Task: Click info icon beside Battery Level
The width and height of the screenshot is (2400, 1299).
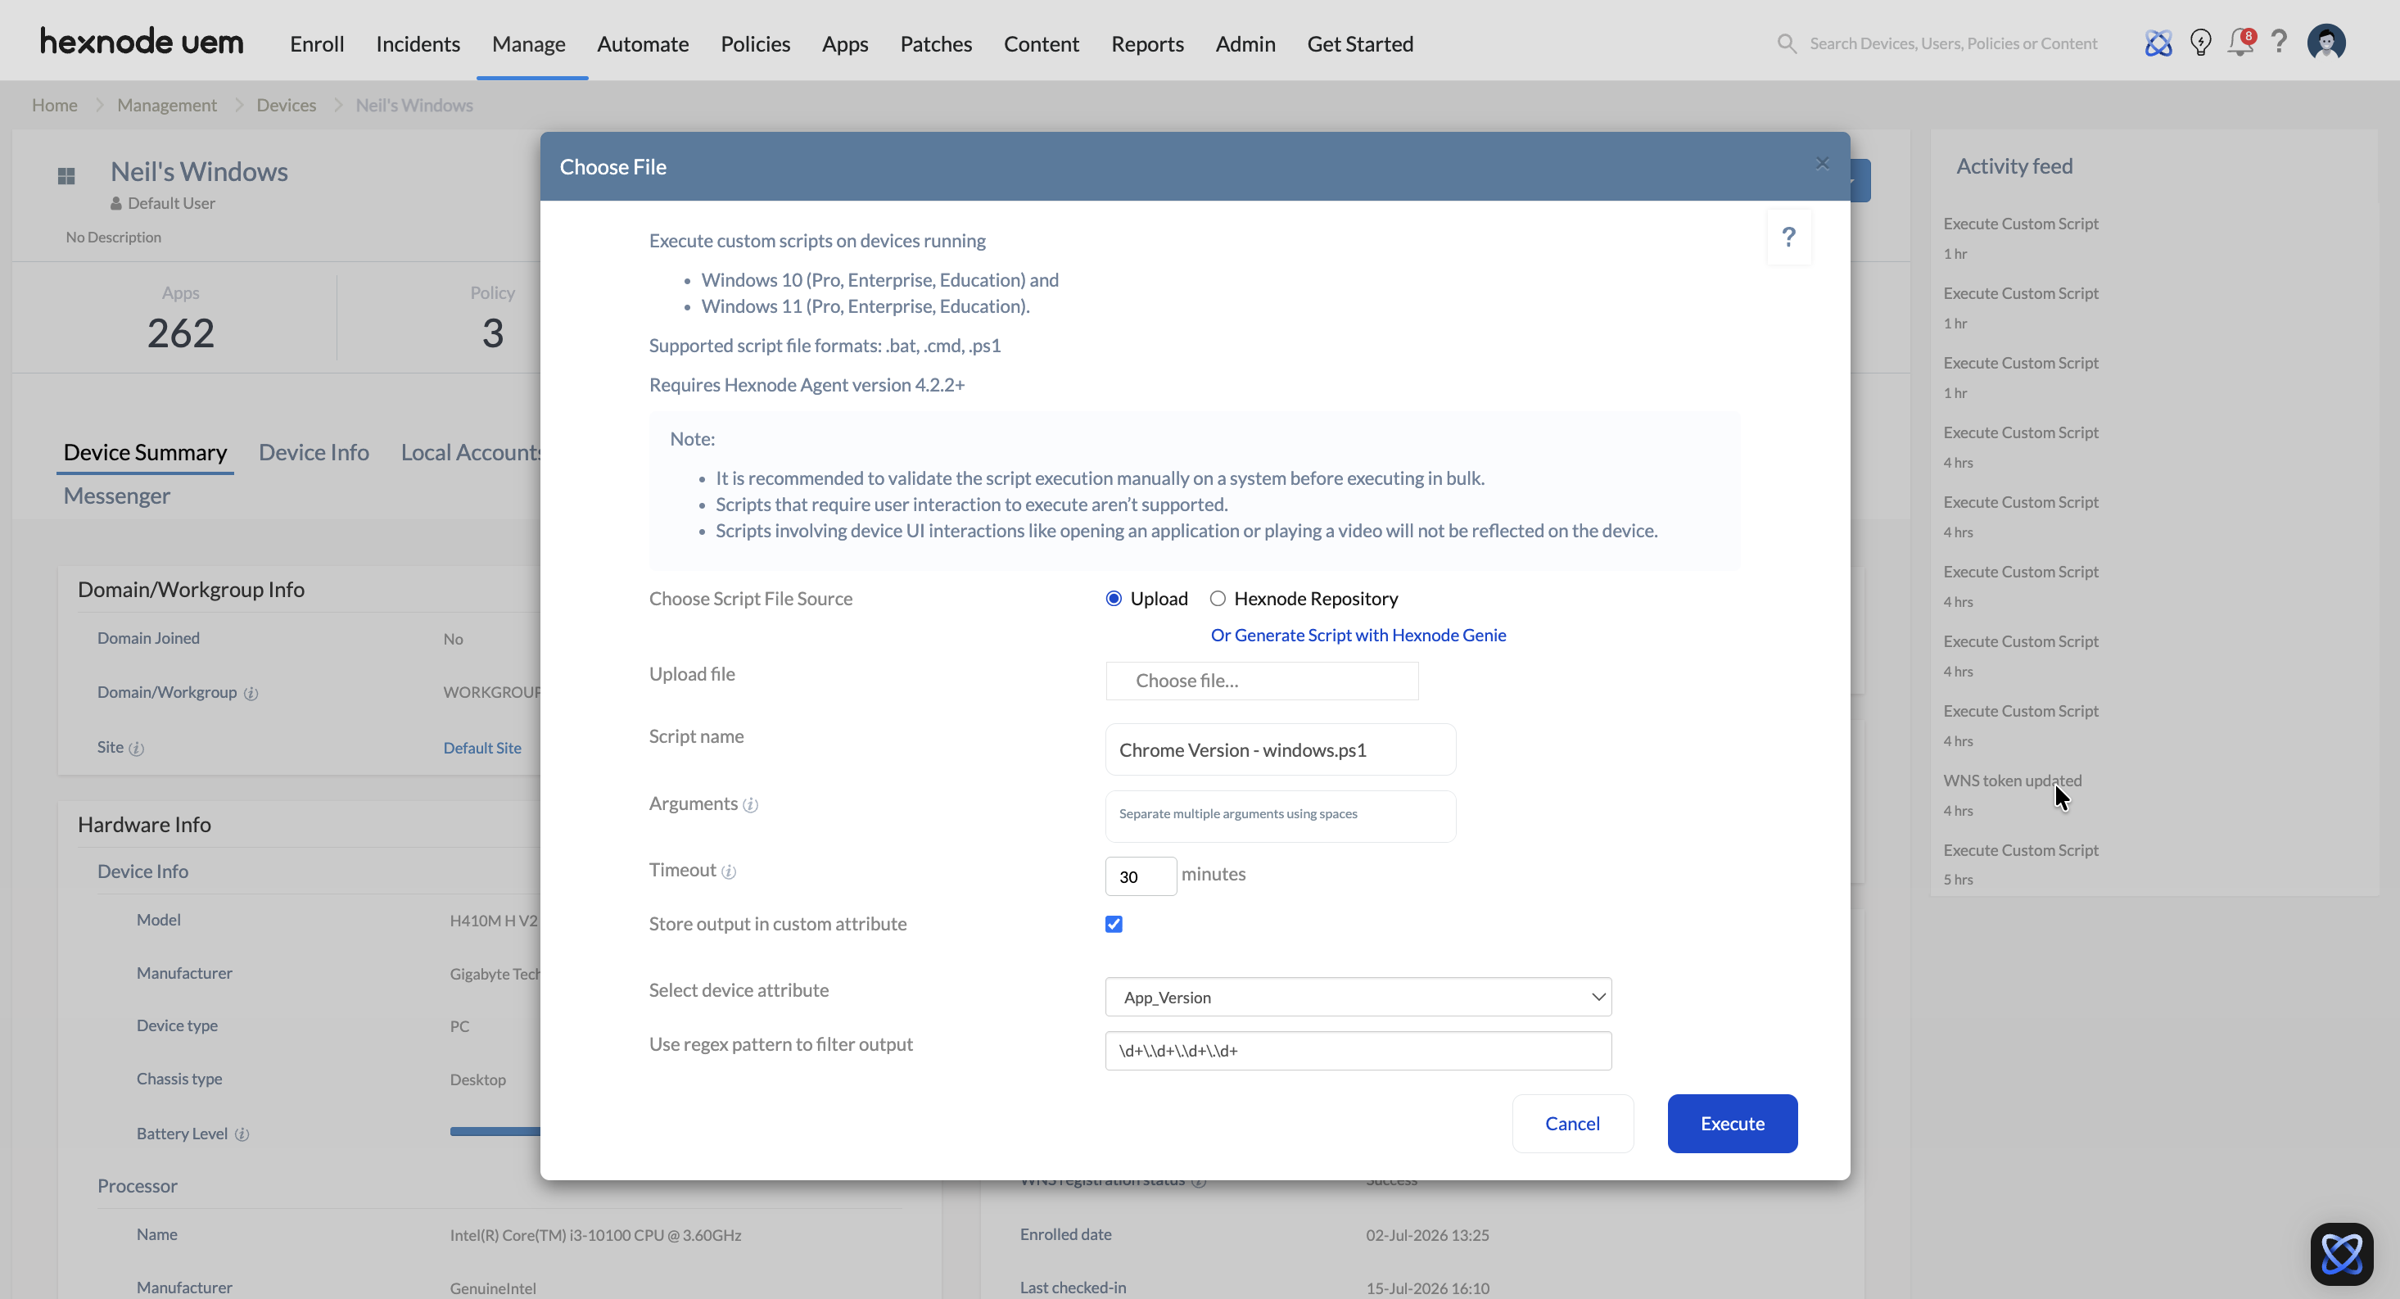Action: (242, 1135)
